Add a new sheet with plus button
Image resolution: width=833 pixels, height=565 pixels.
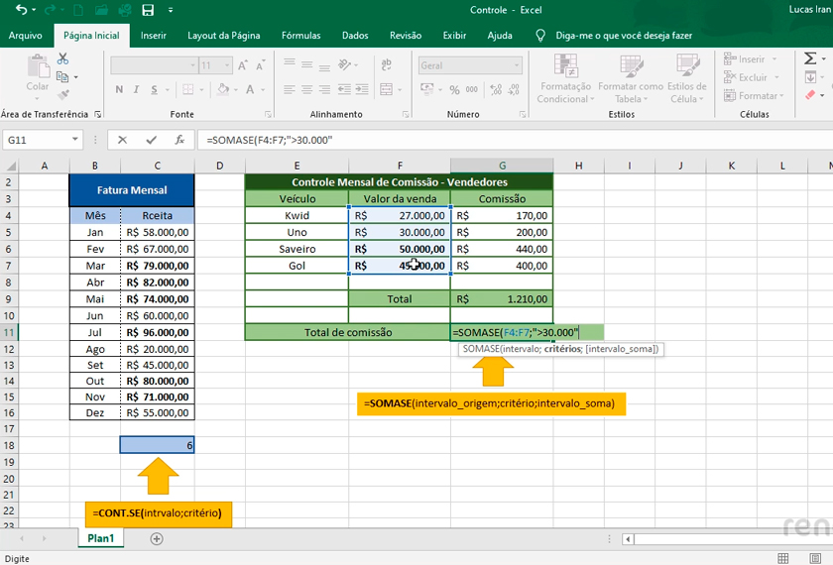click(157, 538)
